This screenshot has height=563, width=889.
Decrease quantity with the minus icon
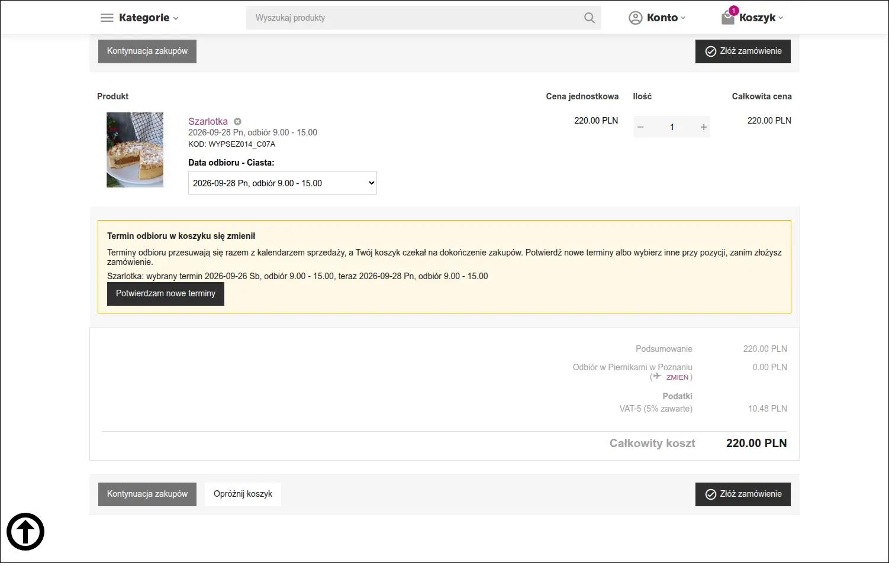point(640,127)
